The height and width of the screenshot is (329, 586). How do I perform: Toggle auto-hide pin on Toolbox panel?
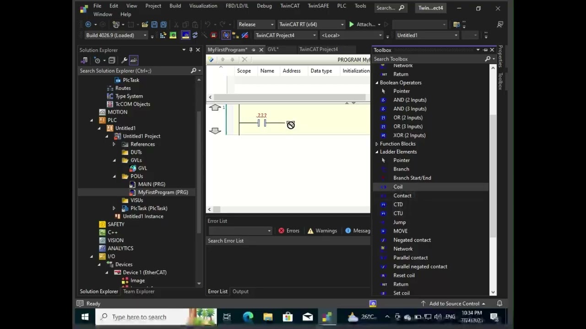485,50
